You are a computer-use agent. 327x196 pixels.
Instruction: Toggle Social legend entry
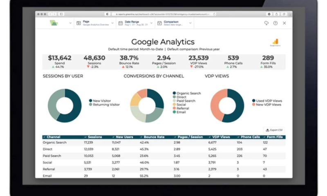tap(179, 105)
